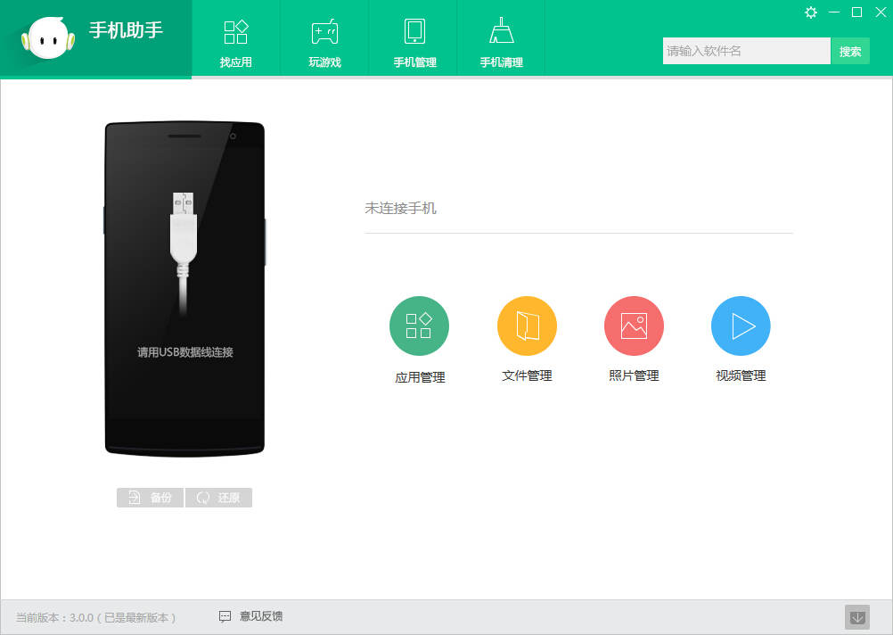The width and height of the screenshot is (893, 635).
Task: Open the yellow 文件管理 file management icon
Action: point(526,326)
